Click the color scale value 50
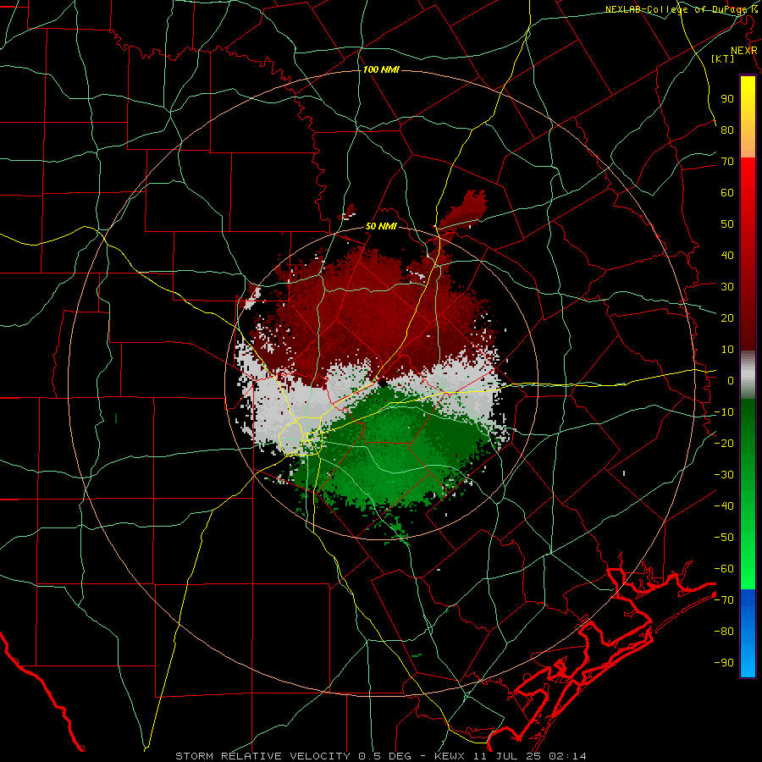Image resolution: width=762 pixels, height=762 pixels. point(727,224)
